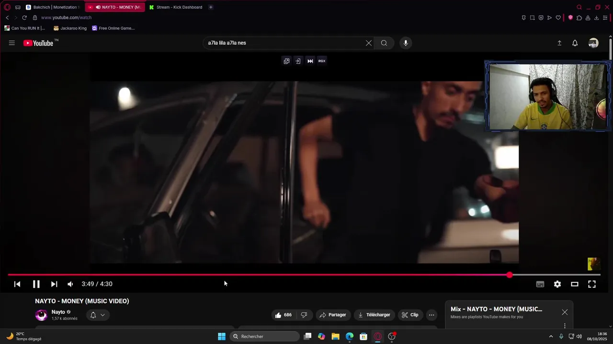The image size is (613, 344).
Task: Pause the video playback
Action: 36,284
